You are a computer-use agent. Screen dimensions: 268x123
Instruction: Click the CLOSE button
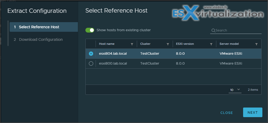click(x=227, y=113)
